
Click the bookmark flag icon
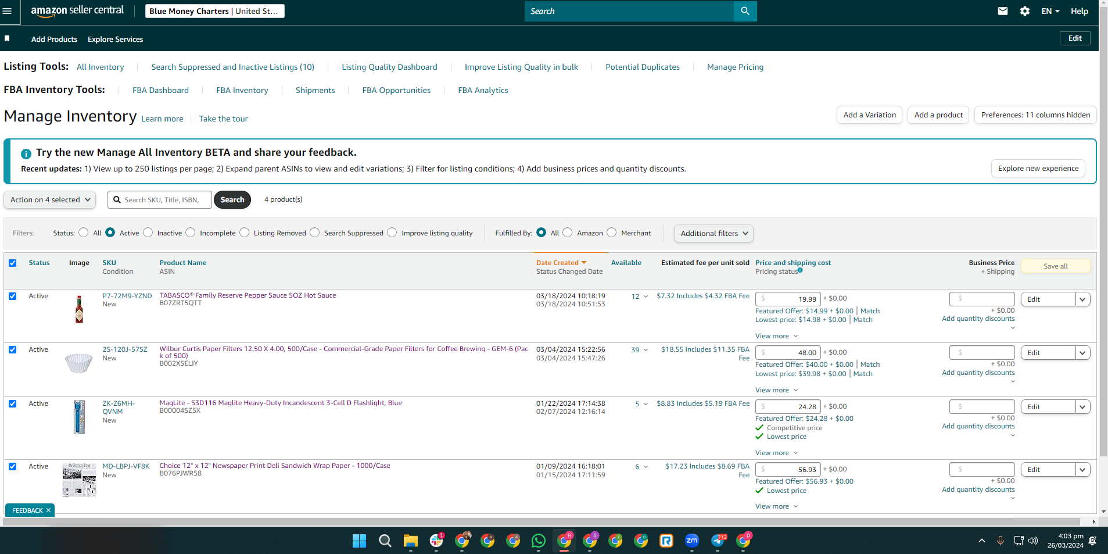coord(7,38)
